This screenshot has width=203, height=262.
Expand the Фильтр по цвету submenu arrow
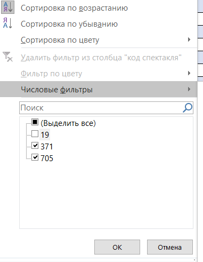point(189,73)
